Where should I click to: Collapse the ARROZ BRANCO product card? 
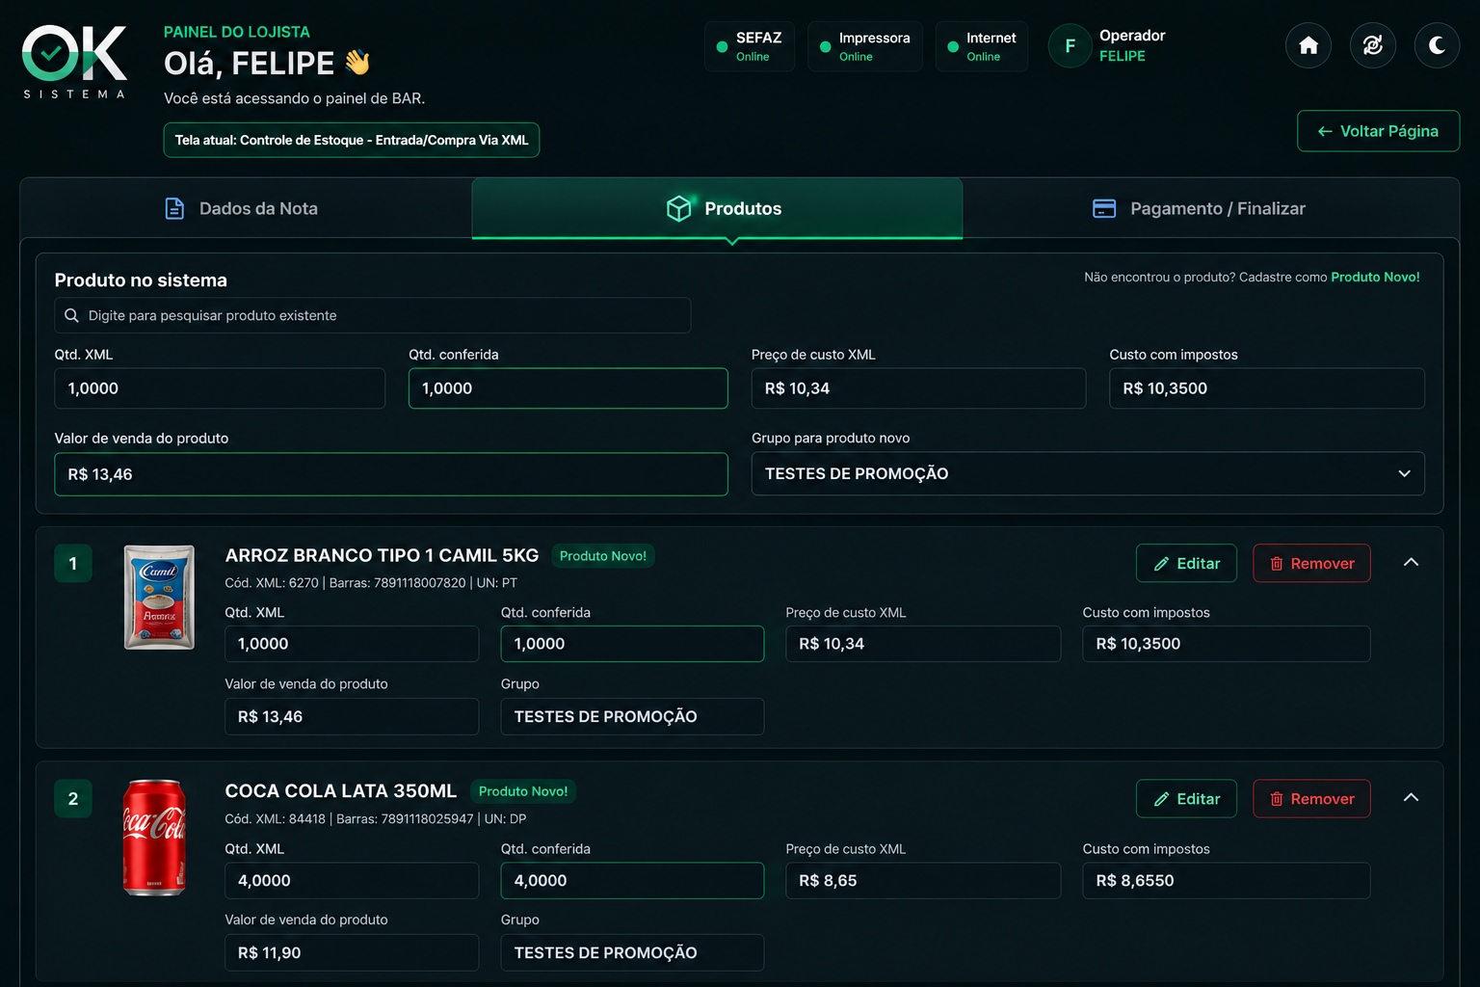[1411, 563]
